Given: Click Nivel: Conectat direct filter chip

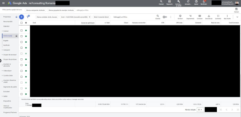Looking at the screenshot, I should tap(101, 17).
